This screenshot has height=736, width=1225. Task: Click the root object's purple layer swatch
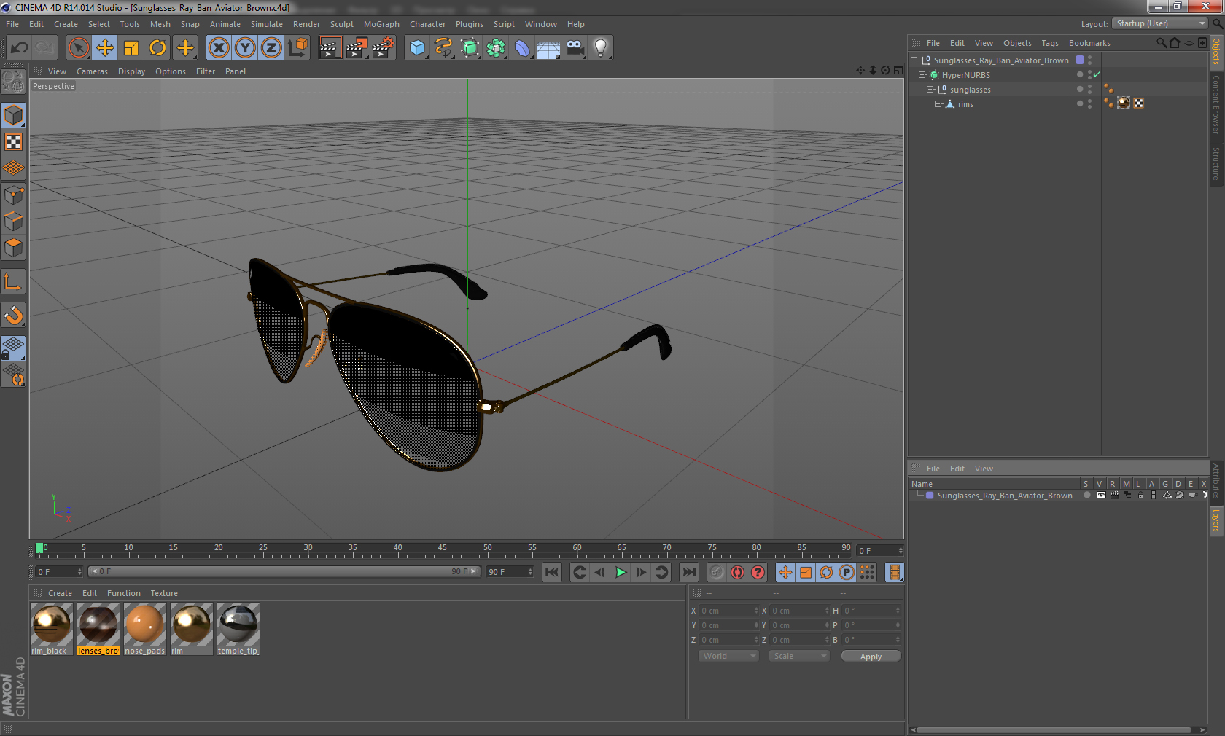point(1080,60)
